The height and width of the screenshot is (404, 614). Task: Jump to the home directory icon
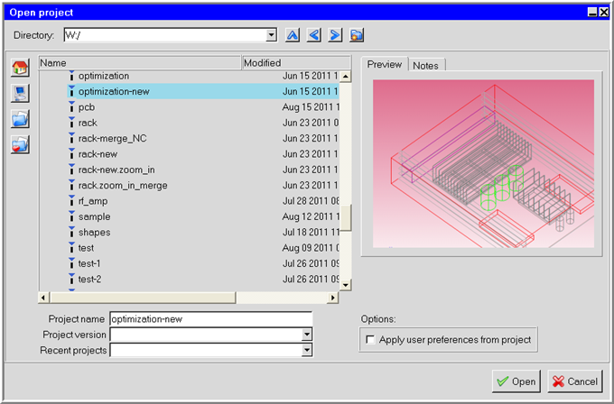[20, 68]
